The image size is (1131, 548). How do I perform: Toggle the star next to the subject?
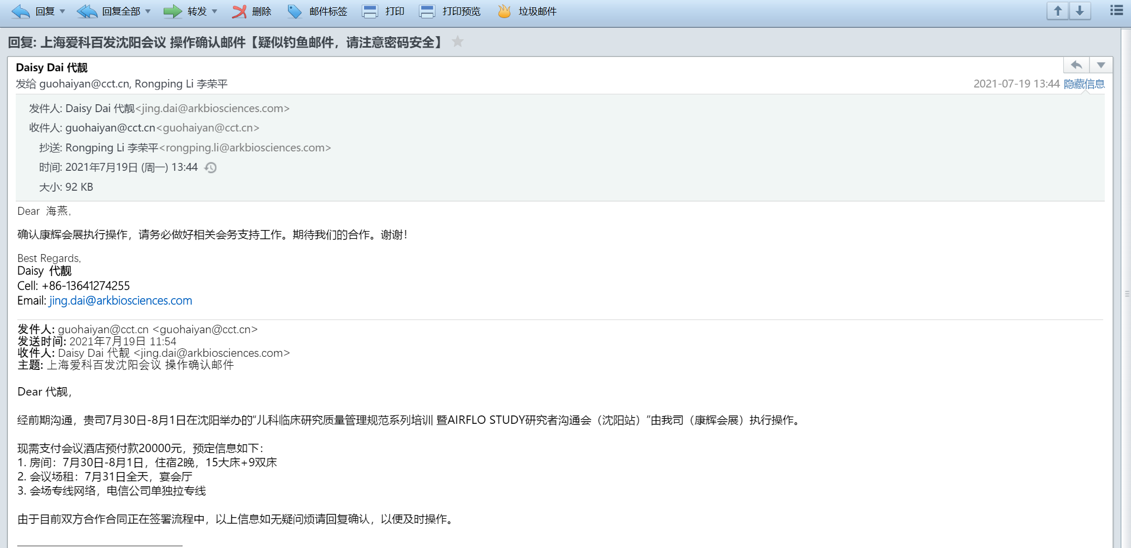[x=457, y=42]
